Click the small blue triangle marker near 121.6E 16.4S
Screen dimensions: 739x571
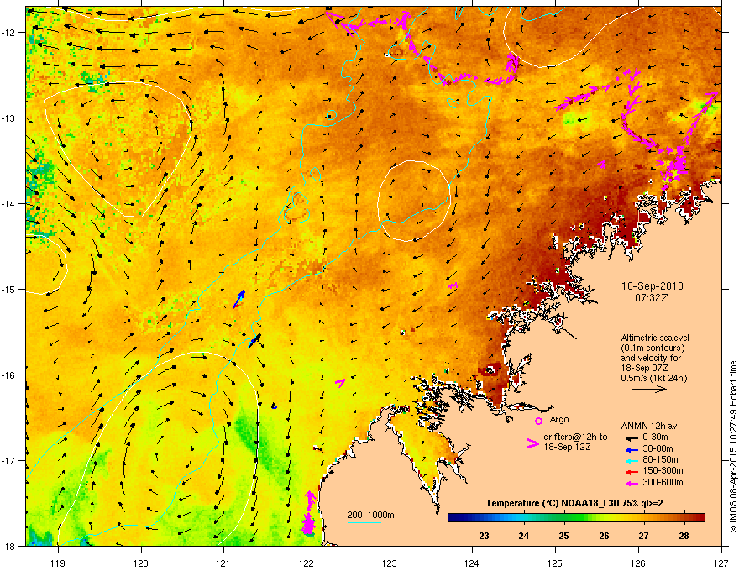click(275, 406)
